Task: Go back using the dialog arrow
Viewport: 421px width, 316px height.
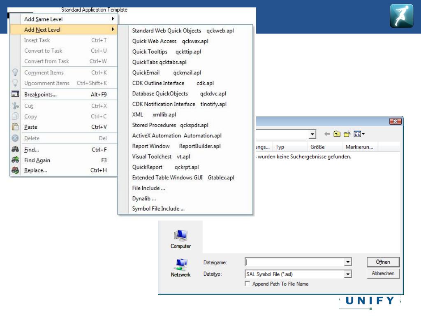Action: tap(327, 134)
